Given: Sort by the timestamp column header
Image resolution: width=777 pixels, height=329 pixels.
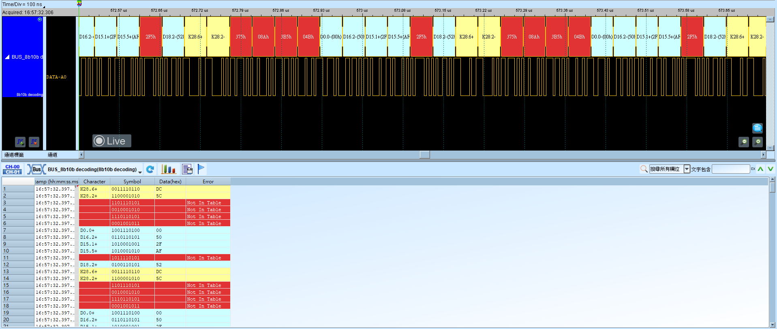Looking at the screenshot, I should click(x=56, y=182).
